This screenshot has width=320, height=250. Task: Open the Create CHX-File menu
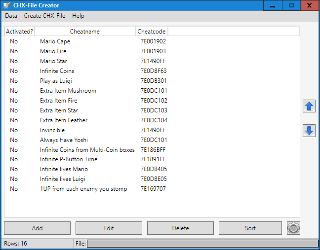[44, 16]
